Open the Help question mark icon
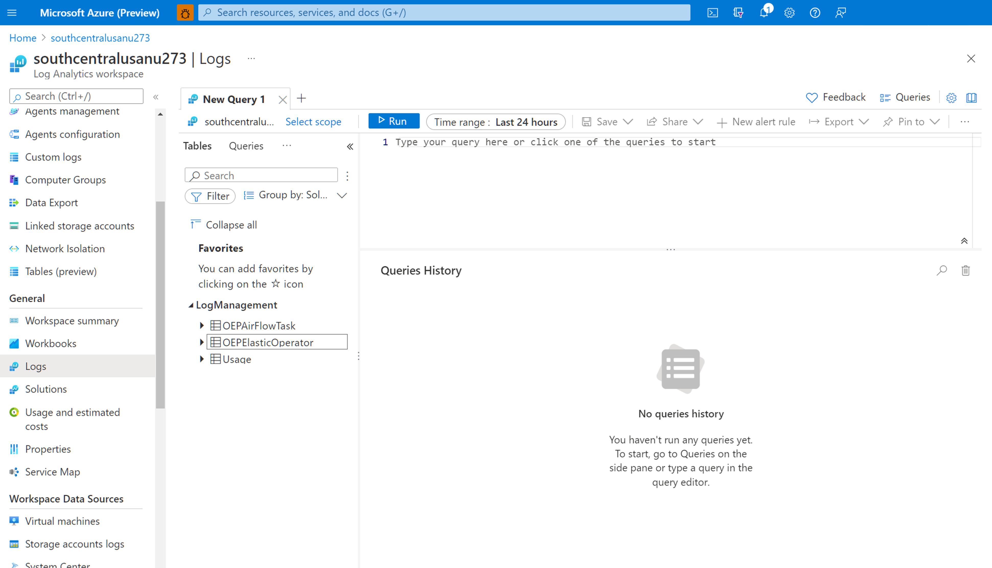Screen dimensions: 992x568 [x=815, y=13]
